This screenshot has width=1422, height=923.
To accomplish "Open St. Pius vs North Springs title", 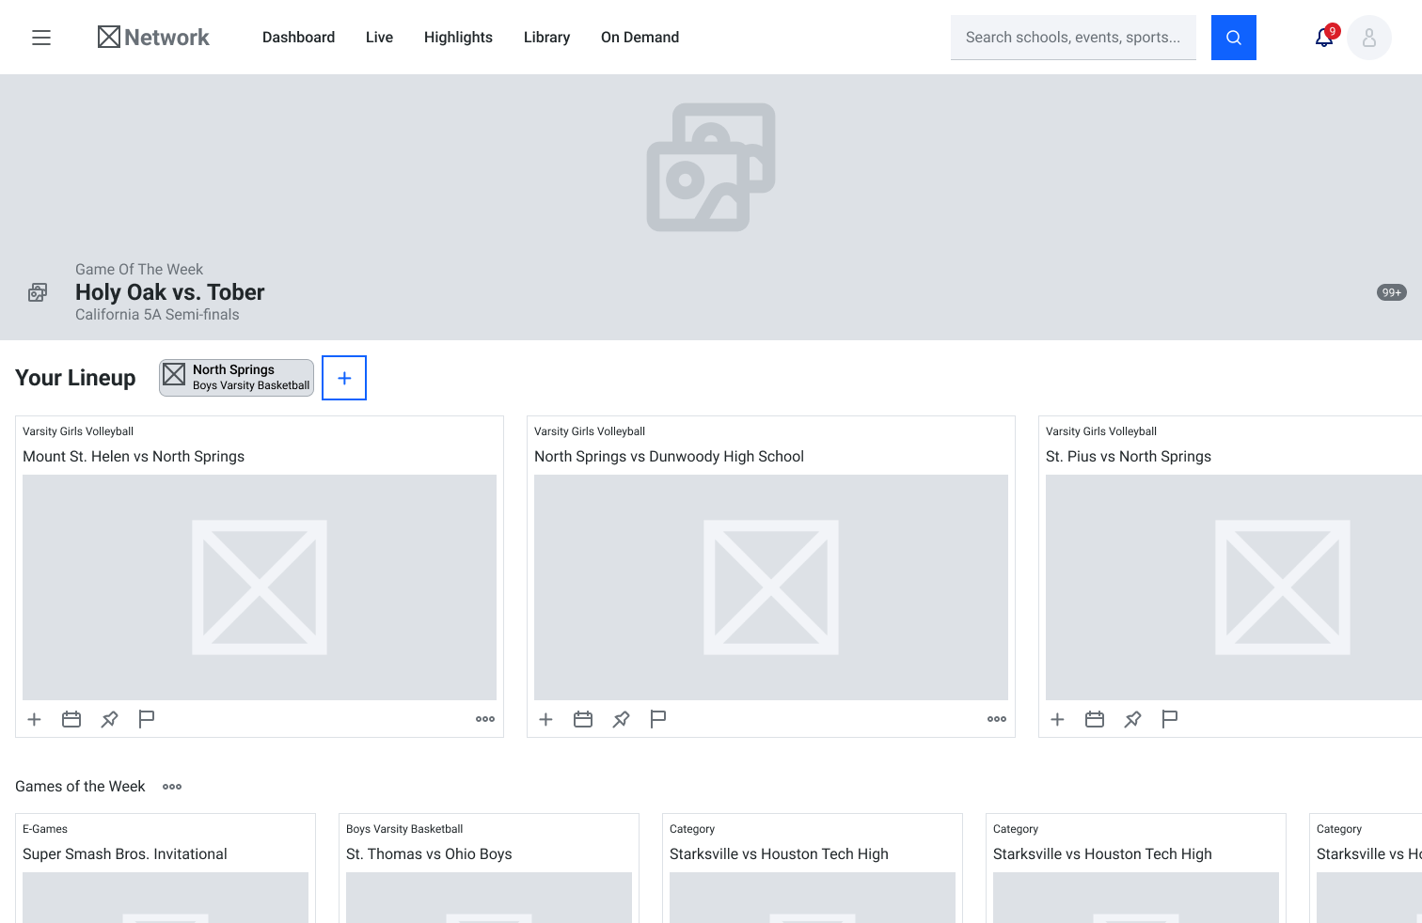I will [x=1129, y=457].
